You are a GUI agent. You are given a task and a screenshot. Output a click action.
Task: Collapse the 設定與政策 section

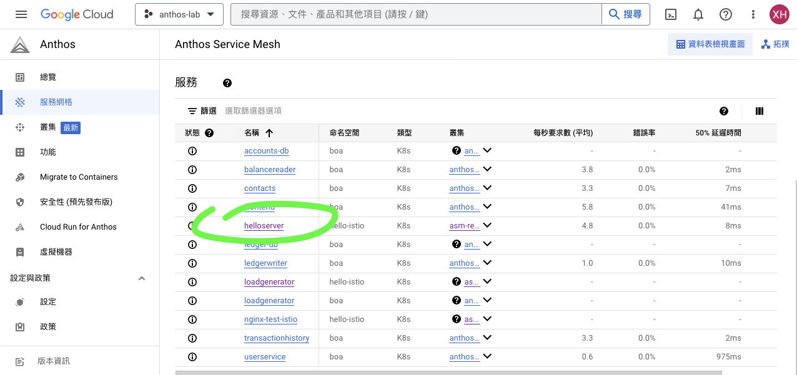[x=142, y=278]
